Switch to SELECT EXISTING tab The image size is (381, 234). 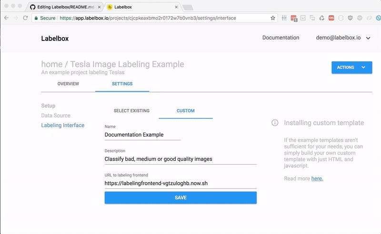coord(131,111)
